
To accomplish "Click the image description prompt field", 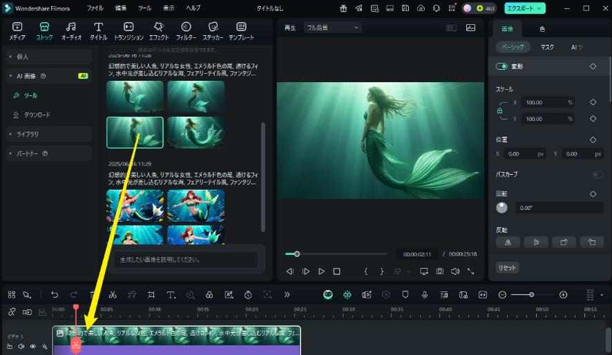I will 186,260.
